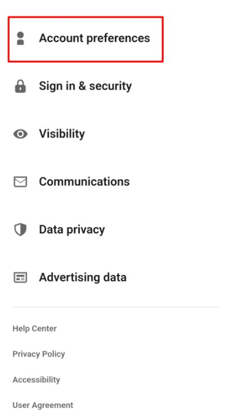Click the divider line above Help Center
Viewport: 231px width, 416px height.
pyautogui.click(x=115, y=307)
